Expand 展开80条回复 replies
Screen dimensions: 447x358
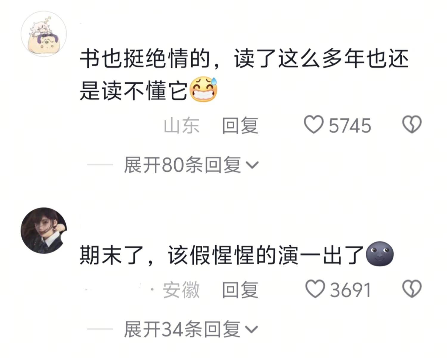[x=191, y=165]
